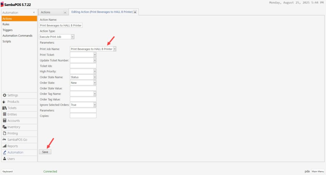
Task: Click the Connected status text
Action: (50, 171)
